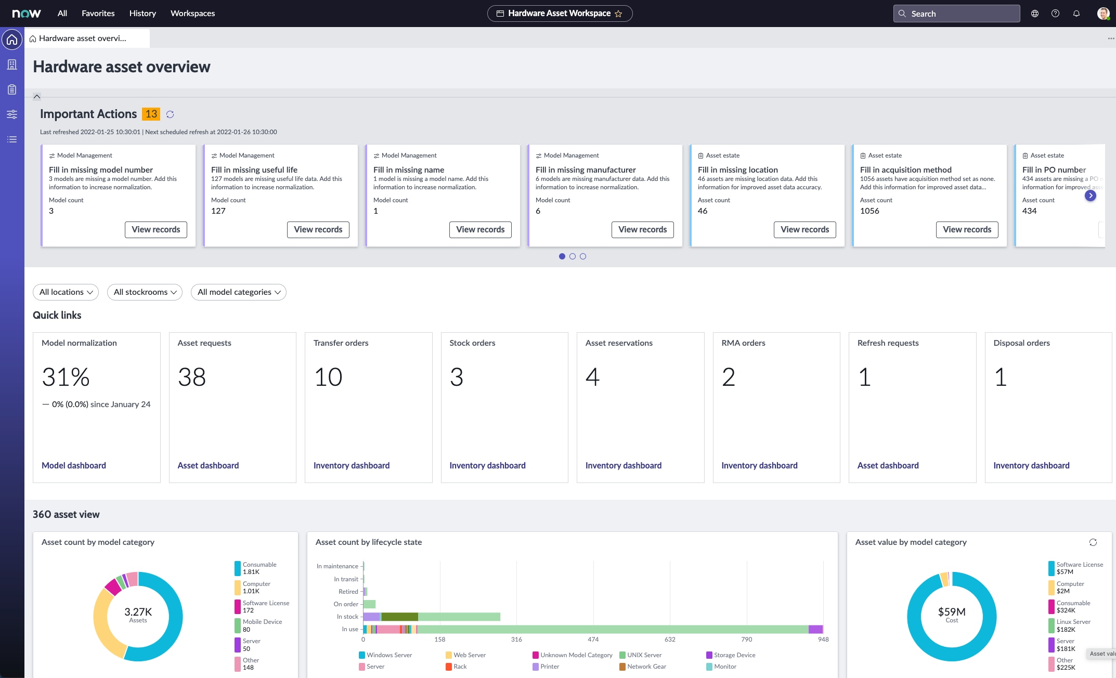Click the In use bar in lifecycle chart
The width and height of the screenshot is (1116, 678).
593,629
